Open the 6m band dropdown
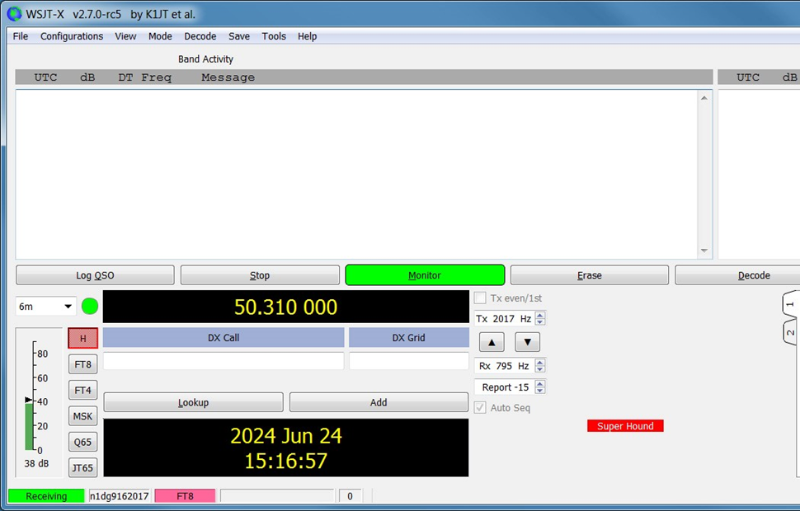The image size is (800, 511). 45,307
